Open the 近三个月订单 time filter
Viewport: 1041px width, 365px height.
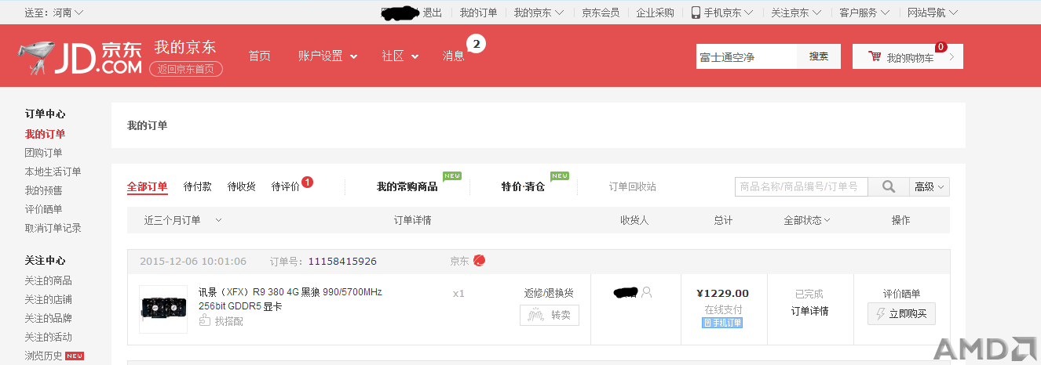pyautogui.click(x=183, y=220)
